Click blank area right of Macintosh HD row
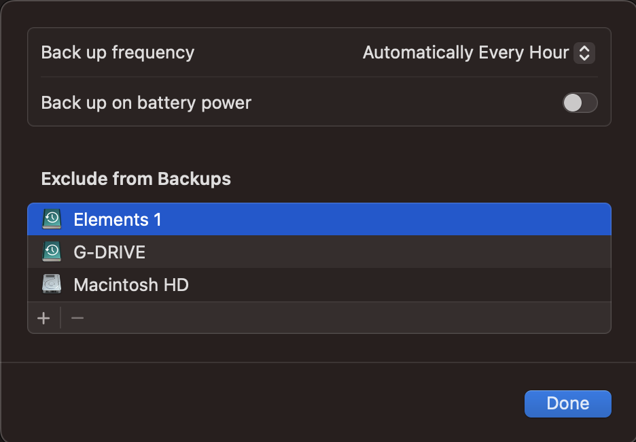Screen dimensions: 636x442 [408, 285]
